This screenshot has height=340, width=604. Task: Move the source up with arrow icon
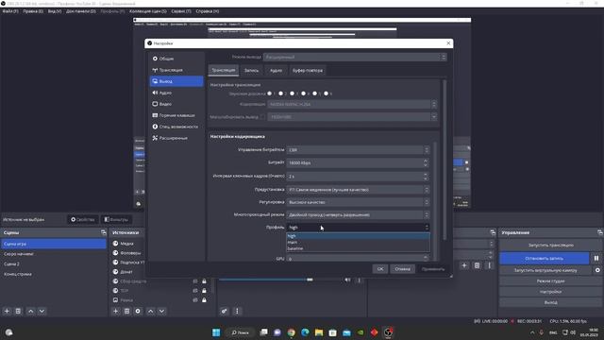coord(151,311)
